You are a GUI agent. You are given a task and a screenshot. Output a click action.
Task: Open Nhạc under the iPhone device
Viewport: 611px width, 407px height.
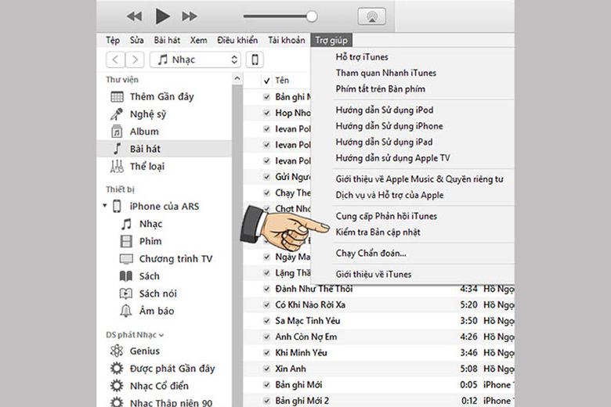click(151, 224)
